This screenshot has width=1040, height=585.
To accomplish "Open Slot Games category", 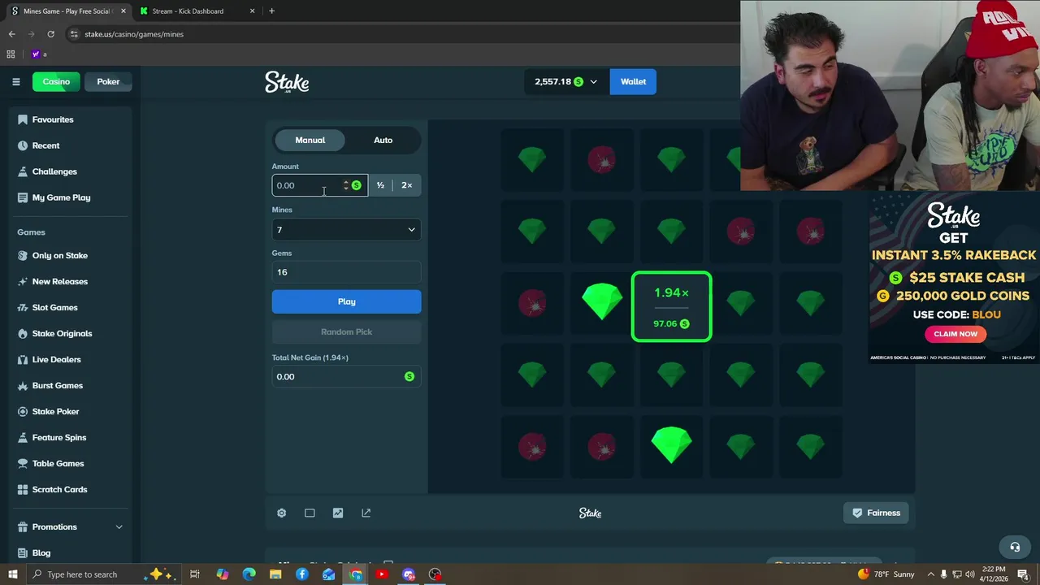I will [54, 307].
